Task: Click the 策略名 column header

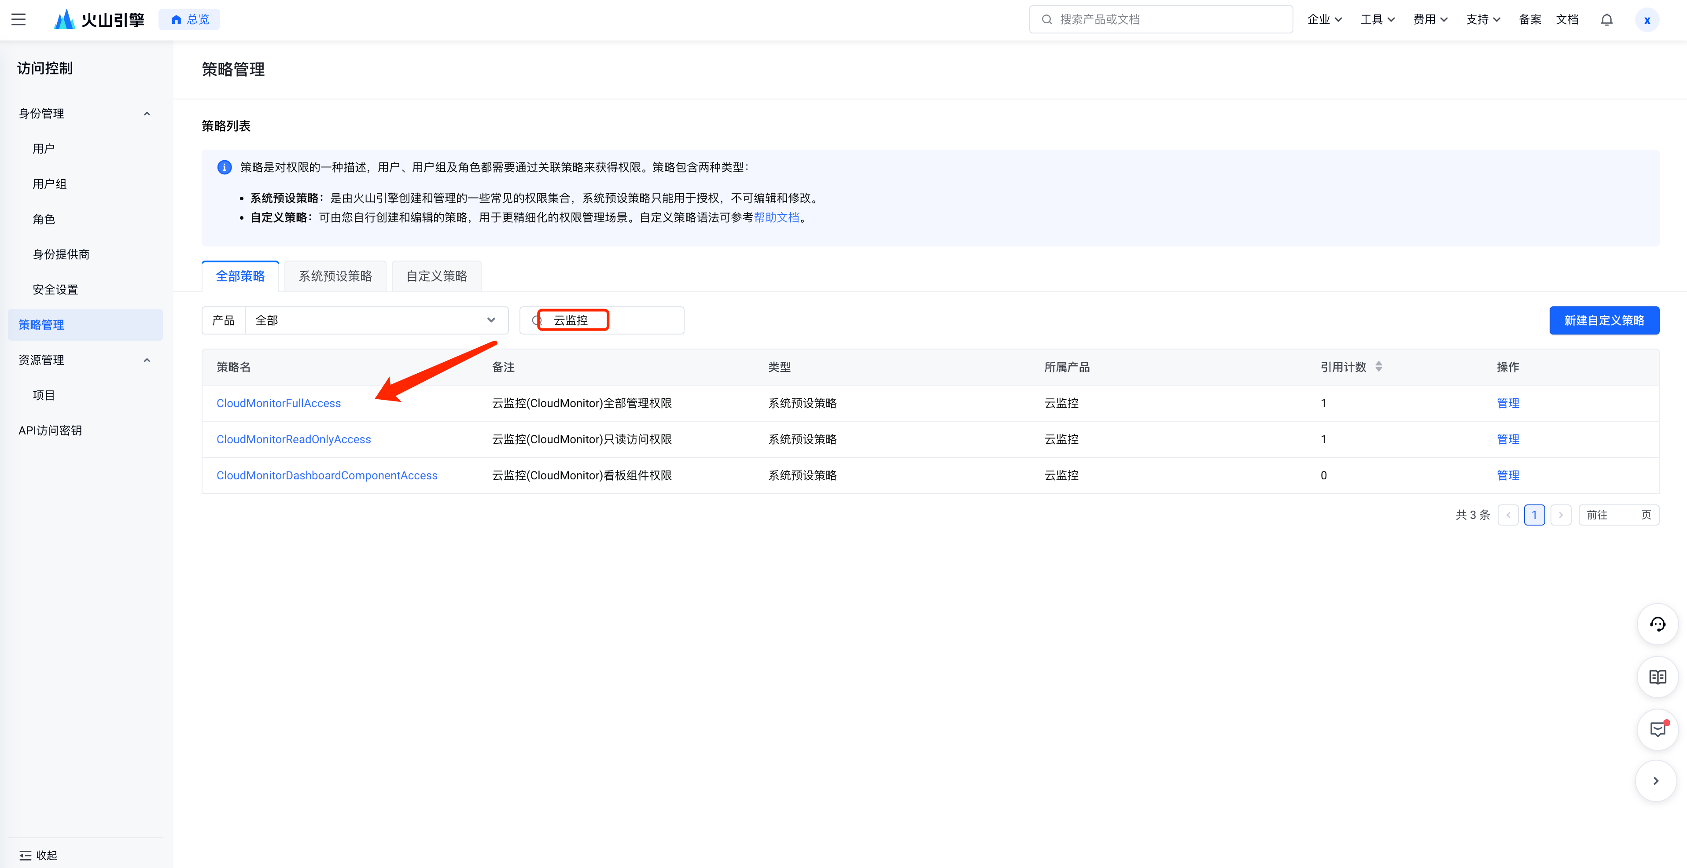Action: pyautogui.click(x=234, y=367)
